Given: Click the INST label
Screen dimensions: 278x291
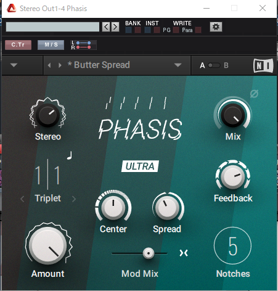Looking at the screenshot, I should pyautogui.click(x=152, y=23).
